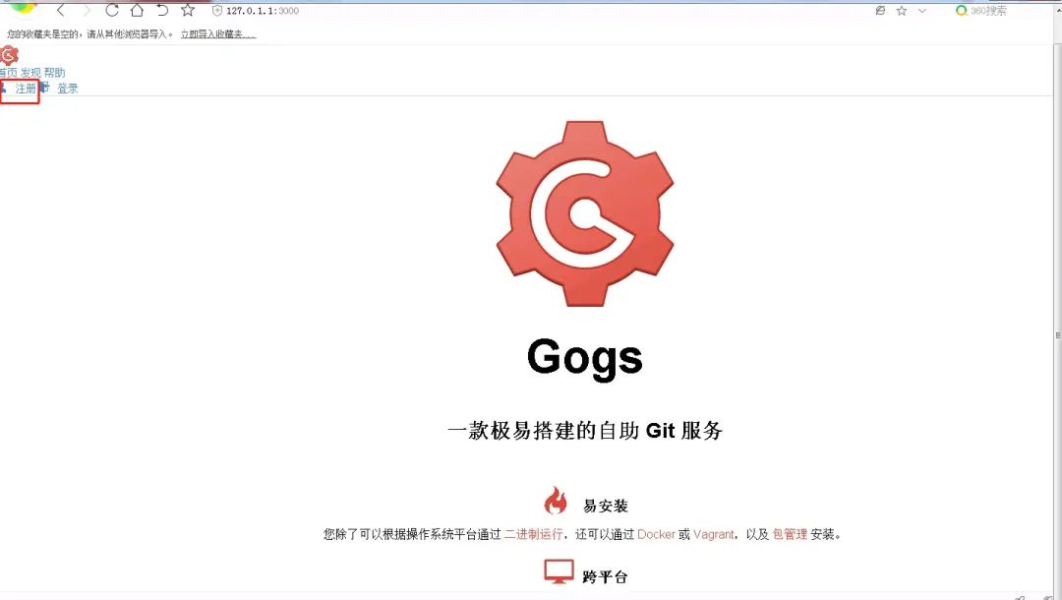Click the 注册 register link
The image size is (1062, 600).
click(x=25, y=89)
